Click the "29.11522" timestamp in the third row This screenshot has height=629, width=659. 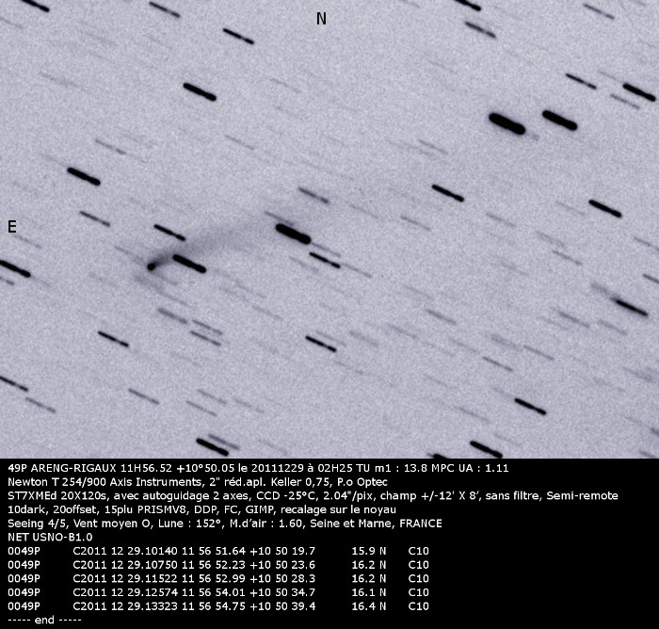coord(153,578)
